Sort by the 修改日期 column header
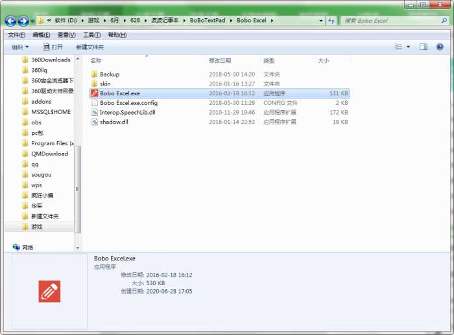This screenshot has width=454, height=335. (x=220, y=60)
